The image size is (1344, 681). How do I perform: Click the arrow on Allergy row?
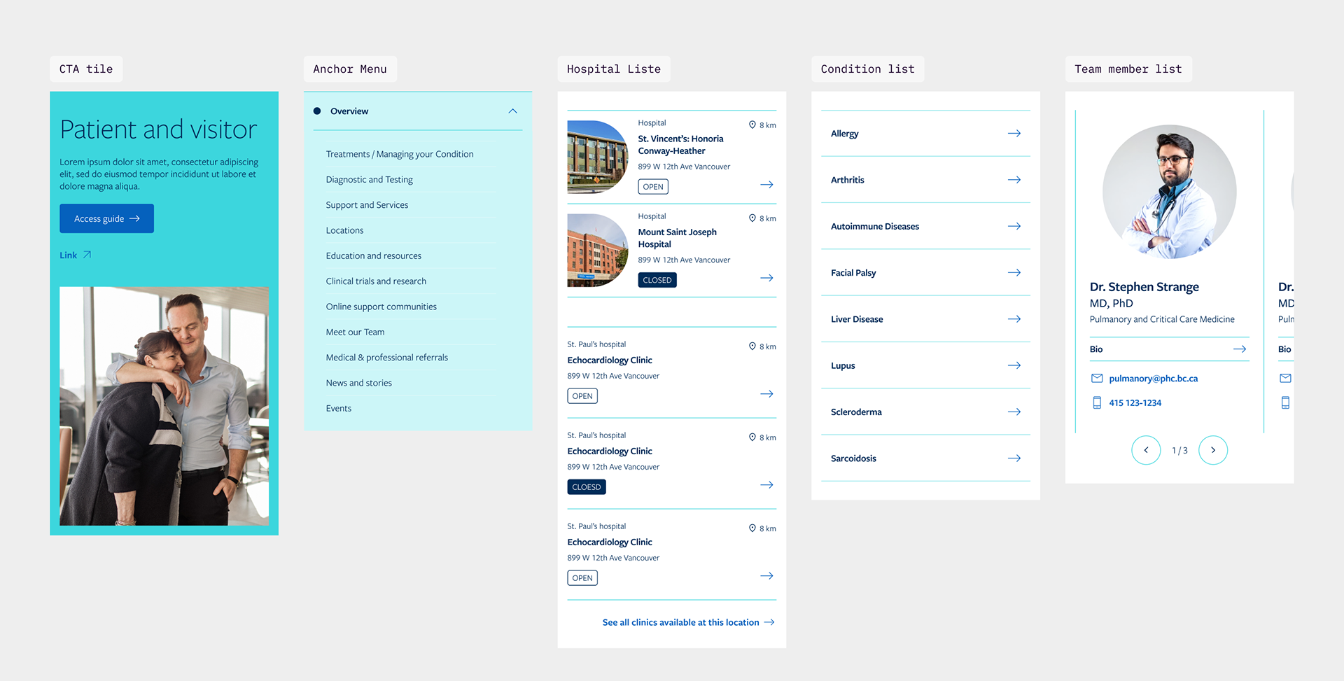[1014, 133]
